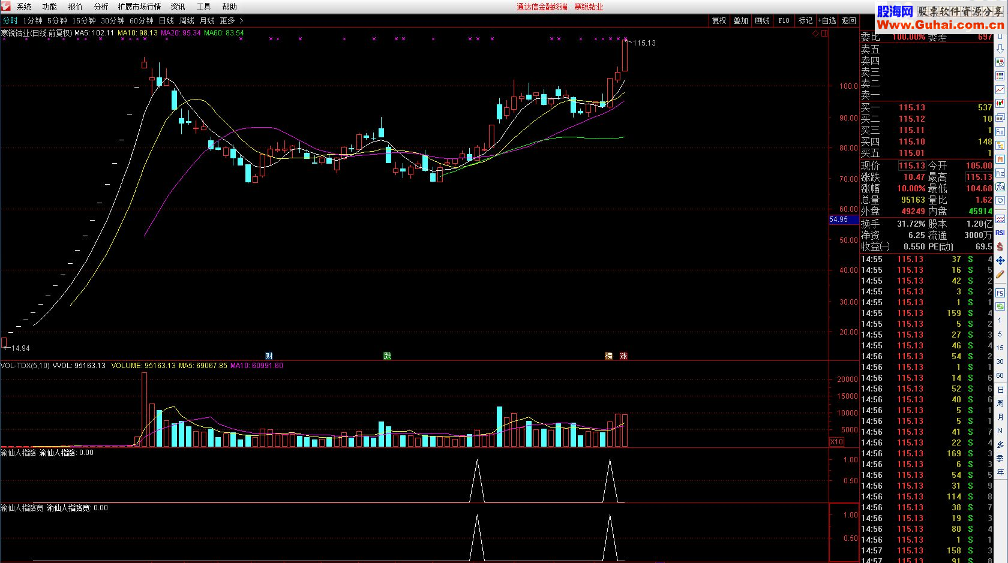Switch to the 月线 tab
The image size is (1008, 563).
(x=208, y=20)
